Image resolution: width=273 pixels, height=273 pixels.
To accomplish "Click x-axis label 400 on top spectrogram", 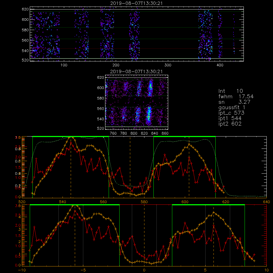I will tap(220, 65).
